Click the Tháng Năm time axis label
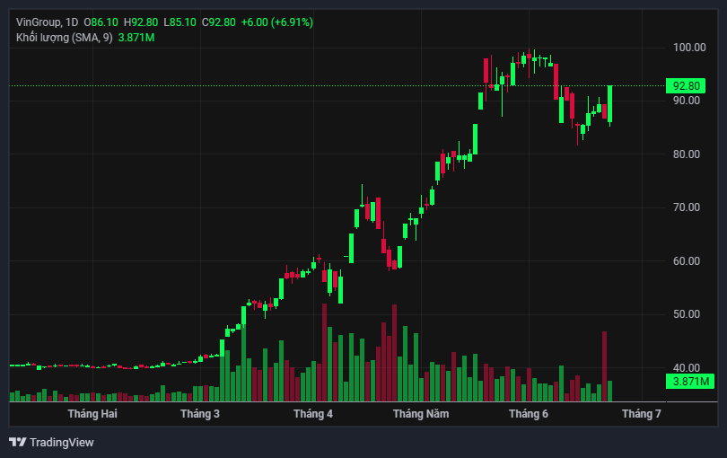 click(x=421, y=413)
